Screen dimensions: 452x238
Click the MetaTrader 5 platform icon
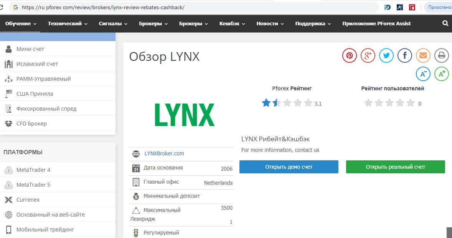[x=9, y=185]
